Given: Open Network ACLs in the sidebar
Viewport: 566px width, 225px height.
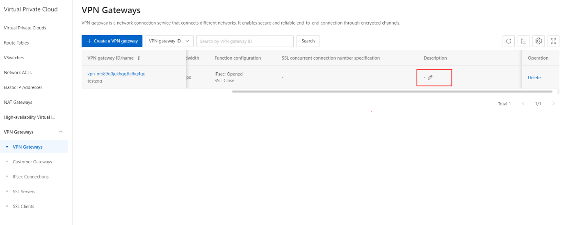Looking at the screenshot, I should pos(18,73).
